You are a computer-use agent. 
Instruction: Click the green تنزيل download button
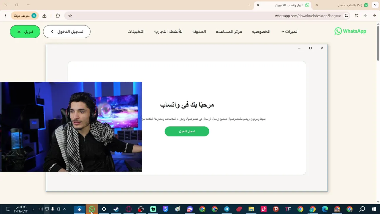point(25,32)
